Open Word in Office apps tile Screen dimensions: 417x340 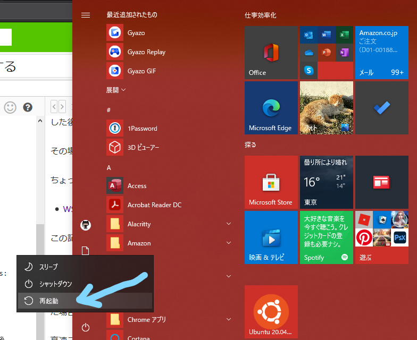click(327, 35)
